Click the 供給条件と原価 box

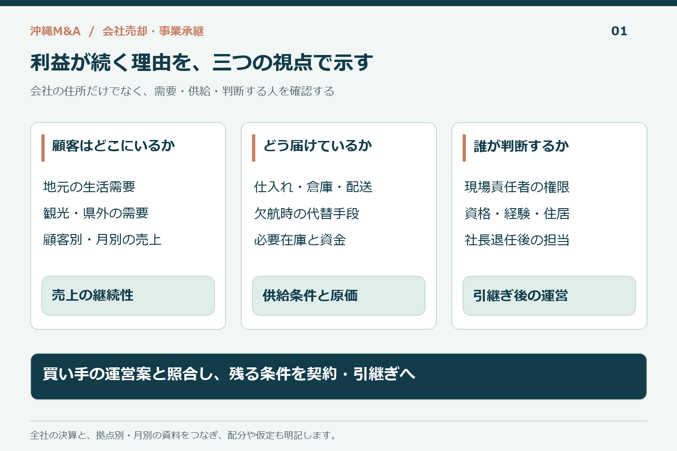click(338, 295)
